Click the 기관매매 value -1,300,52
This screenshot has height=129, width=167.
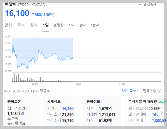click(158, 121)
